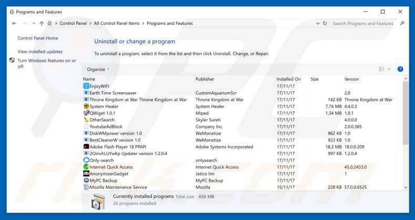Click the DiskWMpower version 1.0 icon
The height and width of the screenshot is (220, 415).
(x=86, y=133)
